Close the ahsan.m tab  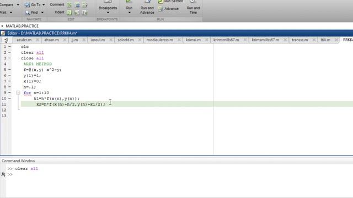(65, 40)
